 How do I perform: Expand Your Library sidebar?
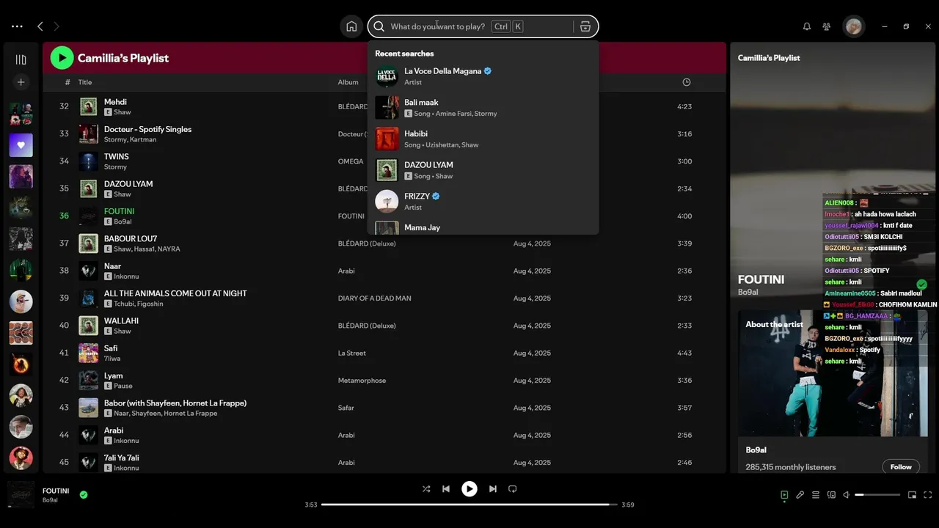(x=21, y=59)
